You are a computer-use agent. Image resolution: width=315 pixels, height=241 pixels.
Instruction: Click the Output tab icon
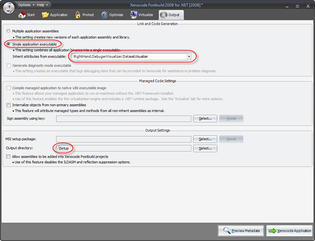click(x=164, y=15)
